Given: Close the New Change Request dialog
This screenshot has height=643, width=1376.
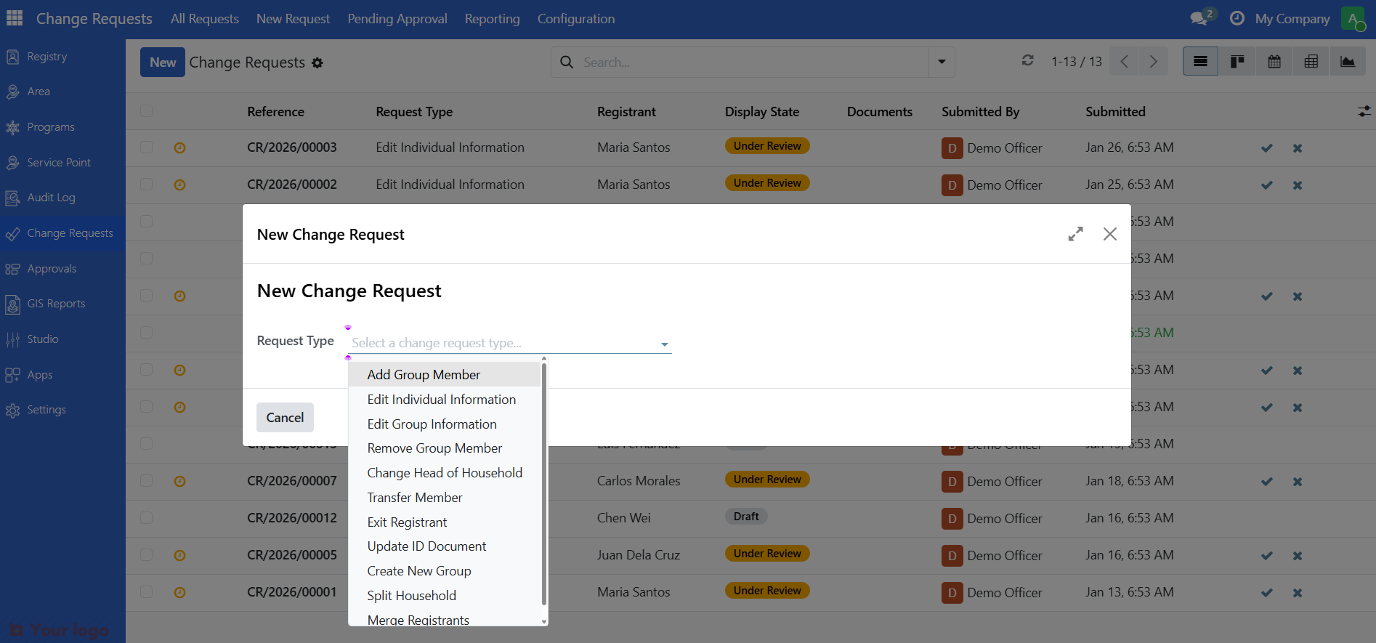Looking at the screenshot, I should coord(1110,234).
